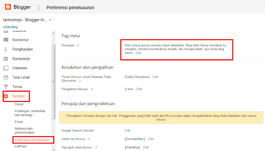Click the yellow Peringatan warning banner
The width and height of the screenshot is (265, 151).
coord(161,117)
